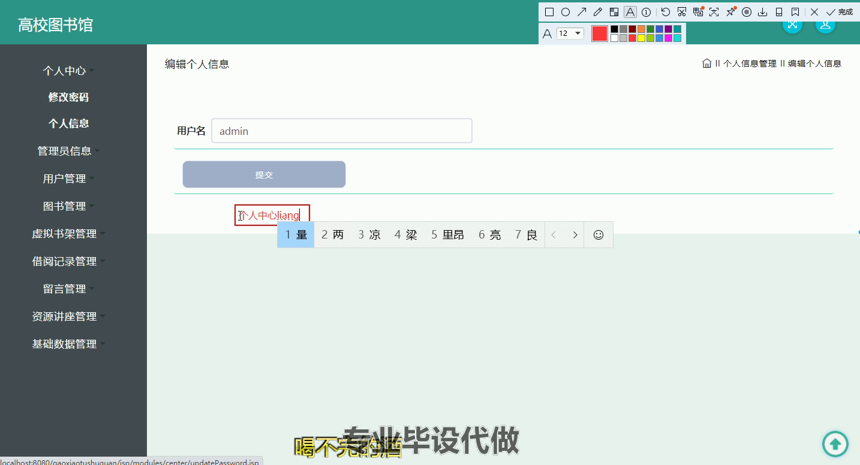Viewport: 860px width, 465px height.
Task: Click the large current red color box
Action: (600, 34)
